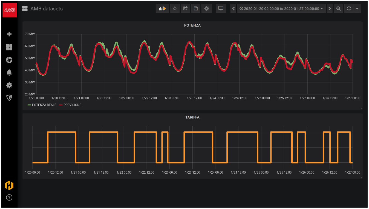Open the Create menu in the sidebar
The width and height of the screenshot is (369, 209).
click(9, 34)
